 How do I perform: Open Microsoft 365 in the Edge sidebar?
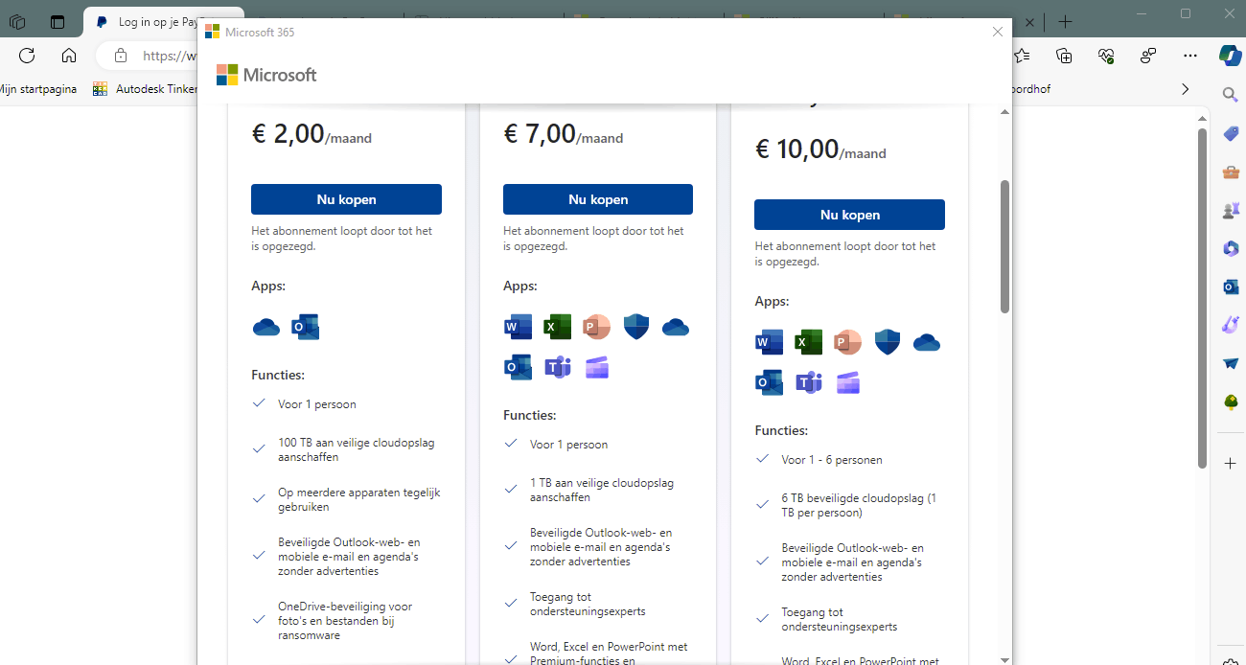point(1231,249)
